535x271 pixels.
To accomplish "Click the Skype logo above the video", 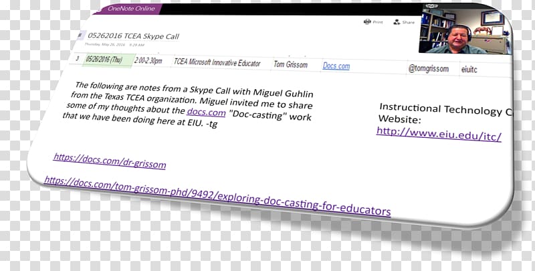I will tap(431, 6).
